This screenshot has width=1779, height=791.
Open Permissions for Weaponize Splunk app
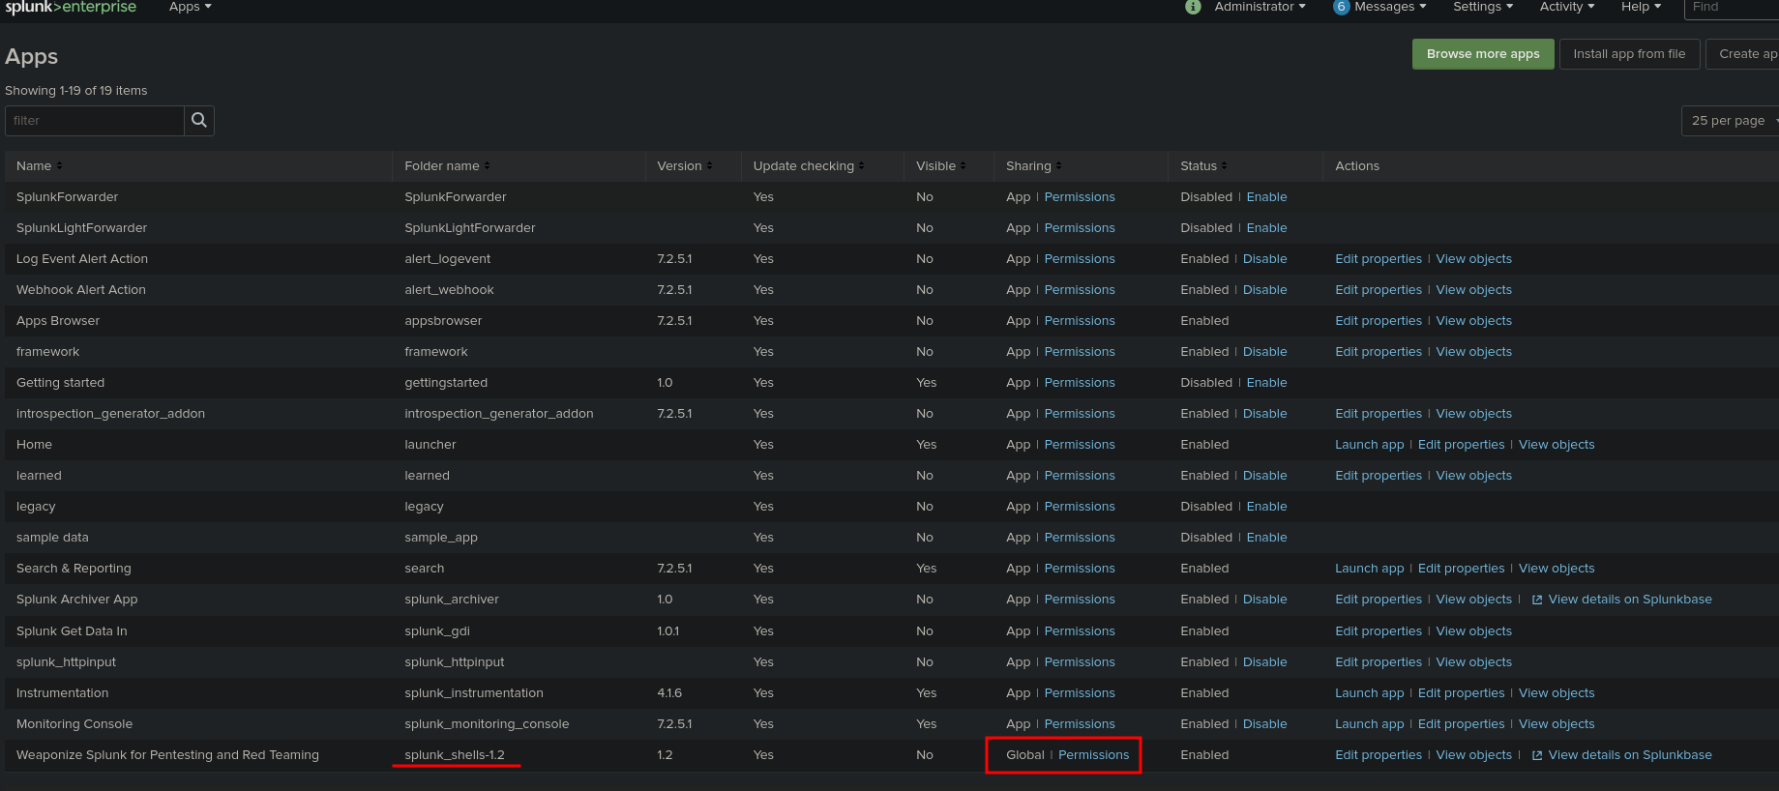[x=1093, y=755]
